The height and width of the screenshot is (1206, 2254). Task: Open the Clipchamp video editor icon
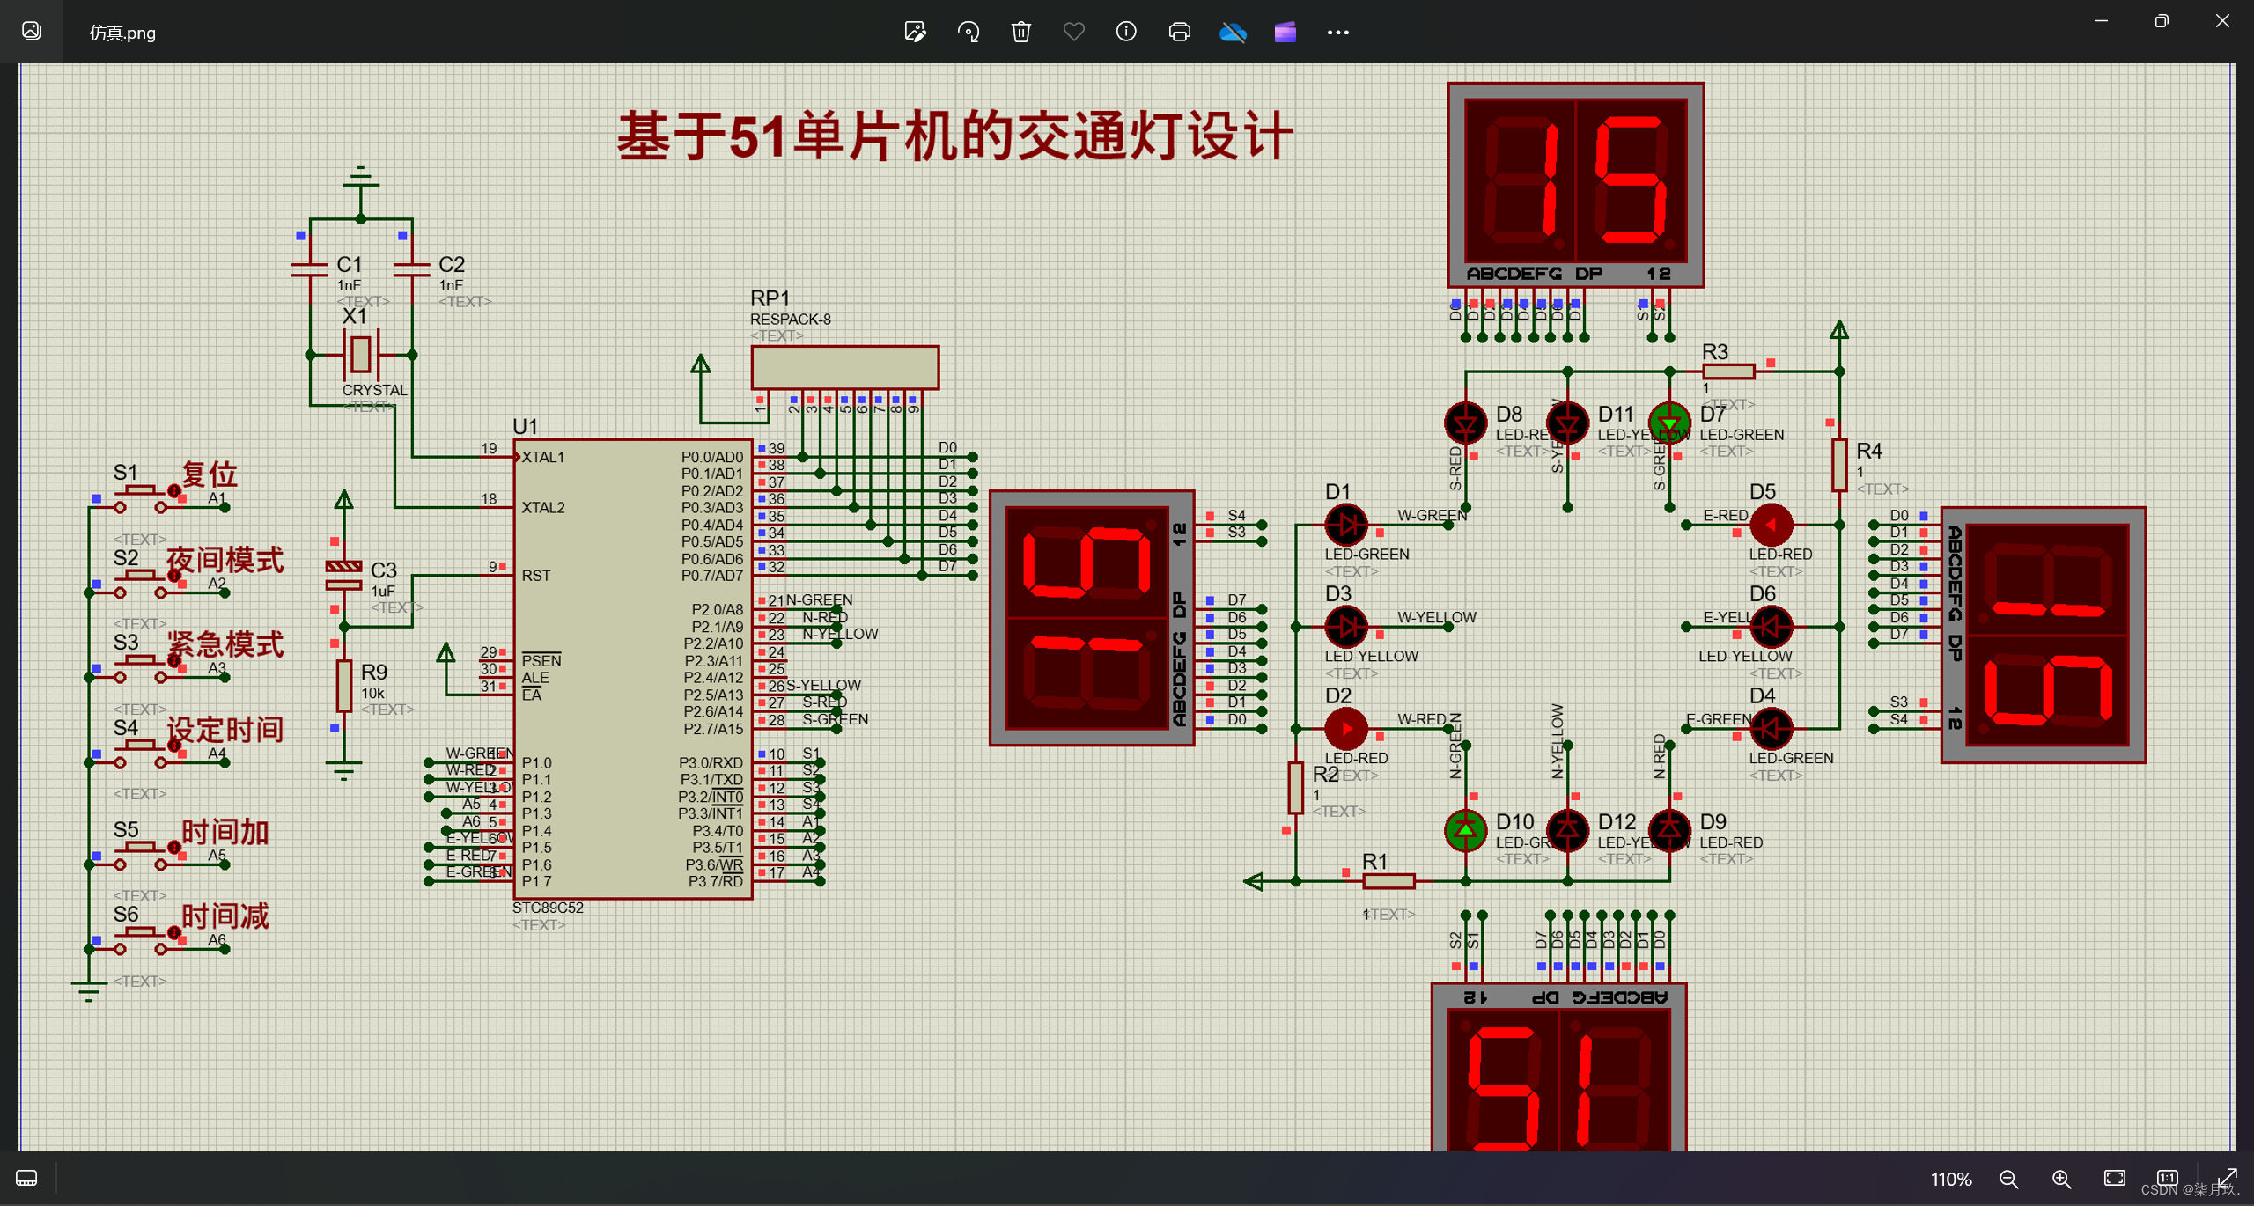click(x=1285, y=33)
